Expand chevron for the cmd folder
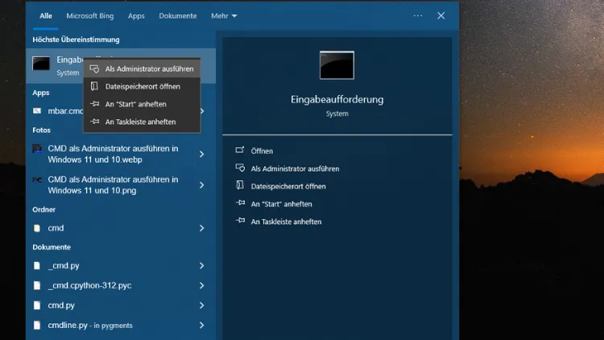The image size is (604, 340). (x=201, y=228)
